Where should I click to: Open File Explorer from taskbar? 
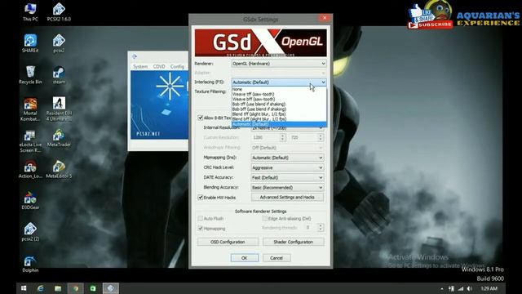point(58,288)
